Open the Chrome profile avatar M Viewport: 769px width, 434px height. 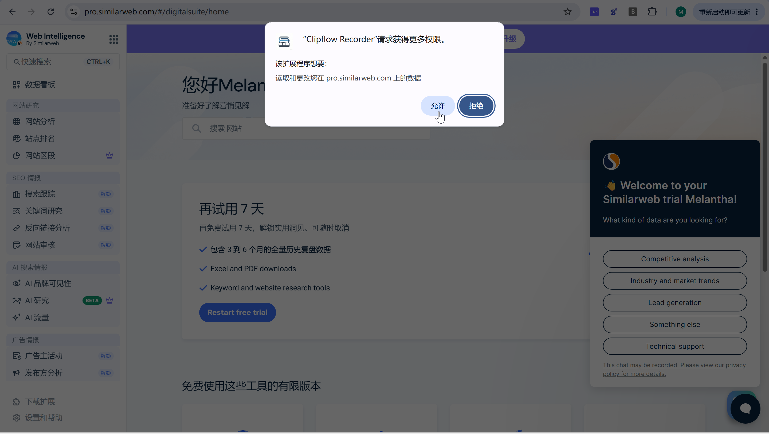click(x=681, y=12)
